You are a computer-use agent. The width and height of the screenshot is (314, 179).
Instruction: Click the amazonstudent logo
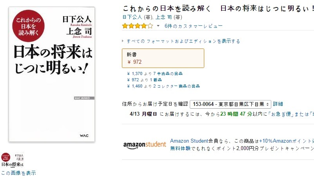pyautogui.click(x=145, y=145)
